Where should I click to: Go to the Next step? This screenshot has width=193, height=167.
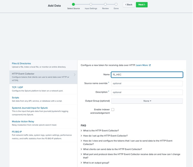point(142,5)
